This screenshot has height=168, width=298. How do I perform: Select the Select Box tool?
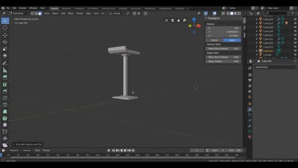coord(5,21)
